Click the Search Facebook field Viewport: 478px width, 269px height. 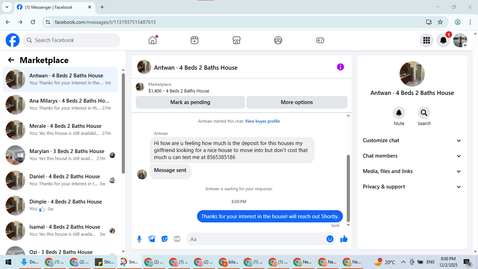pyautogui.click(x=71, y=40)
